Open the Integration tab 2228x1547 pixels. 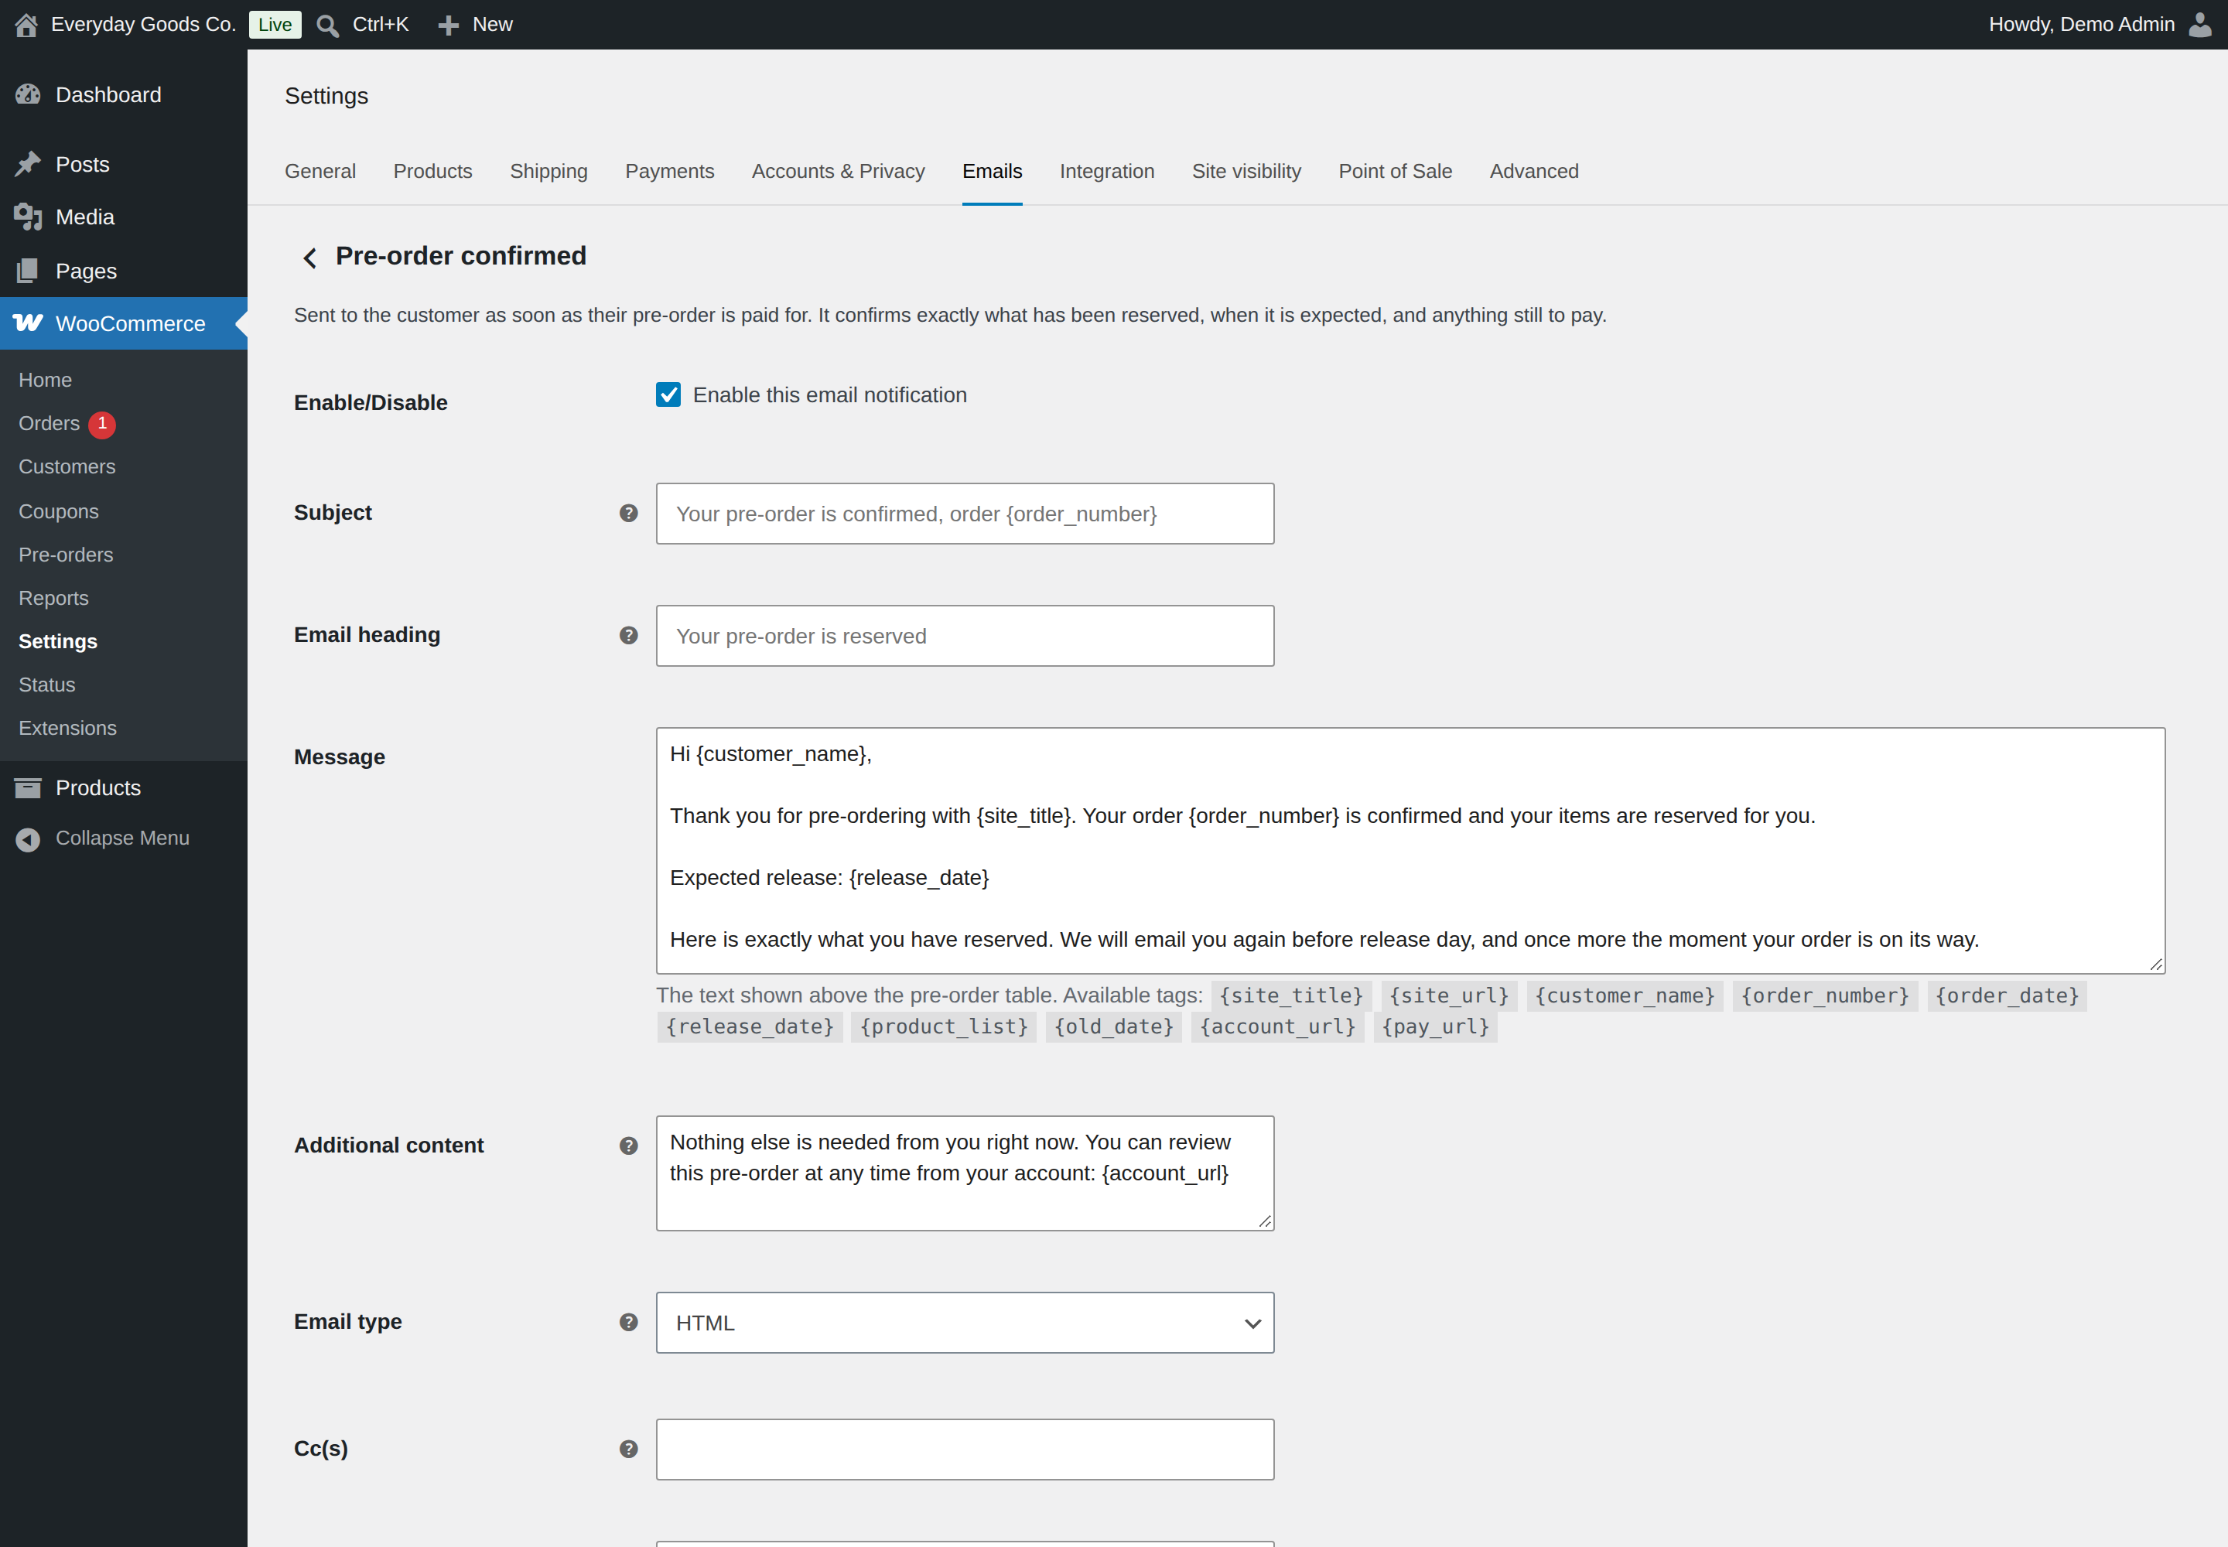pos(1107,172)
